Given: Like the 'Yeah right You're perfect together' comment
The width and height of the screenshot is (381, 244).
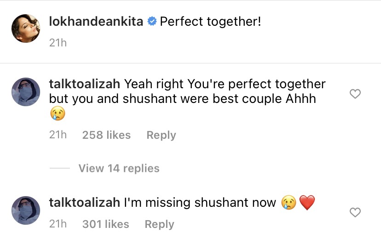Looking at the screenshot, I should click(355, 94).
